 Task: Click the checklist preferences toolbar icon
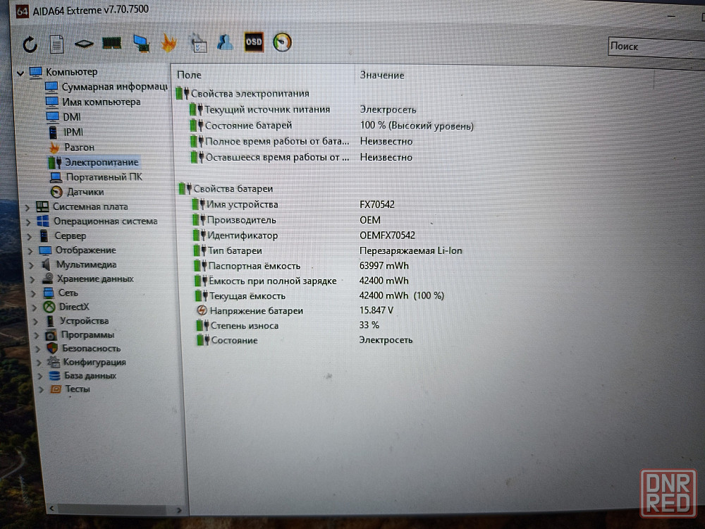coord(197,43)
